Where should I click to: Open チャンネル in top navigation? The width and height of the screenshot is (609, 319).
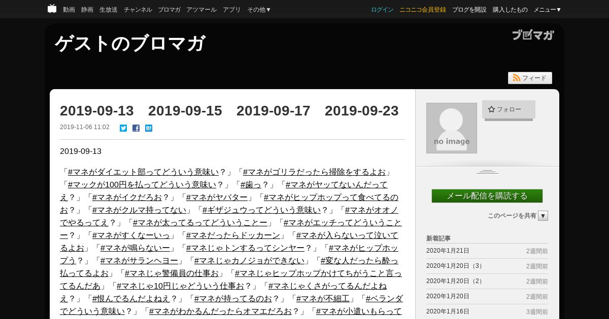[138, 10]
